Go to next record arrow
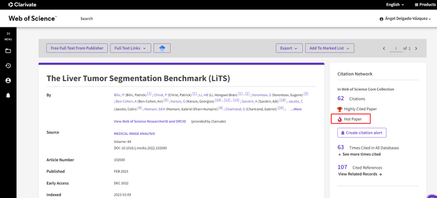Image resolution: width=437 pixels, height=198 pixels. 416,48
